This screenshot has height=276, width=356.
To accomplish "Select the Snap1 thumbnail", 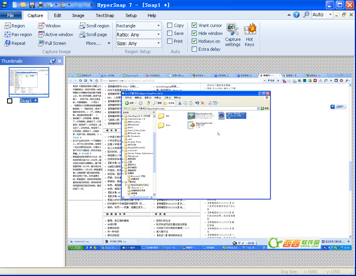I will point(29,82).
